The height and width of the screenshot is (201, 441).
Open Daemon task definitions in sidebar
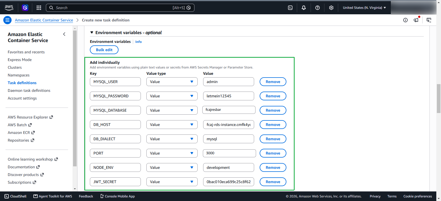click(x=29, y=90)
